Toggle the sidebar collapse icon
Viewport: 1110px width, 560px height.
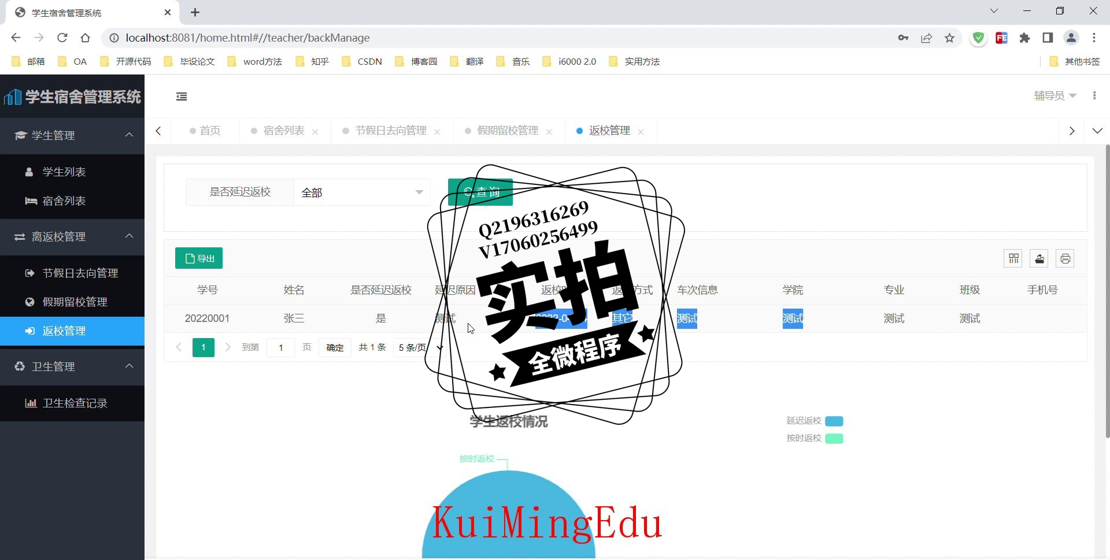coord(182,97)
